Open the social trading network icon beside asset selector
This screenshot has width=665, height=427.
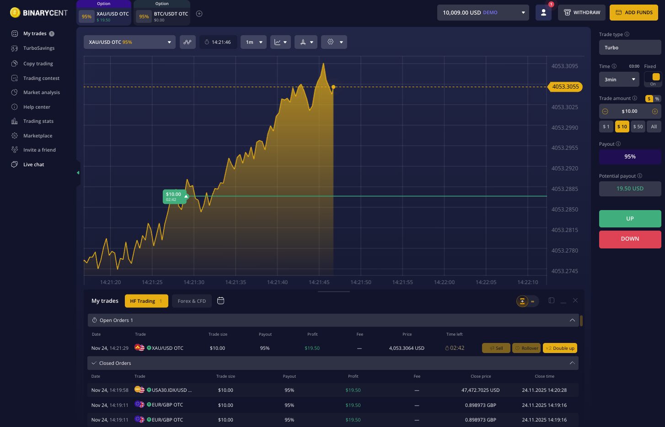(x=188, y=42)
